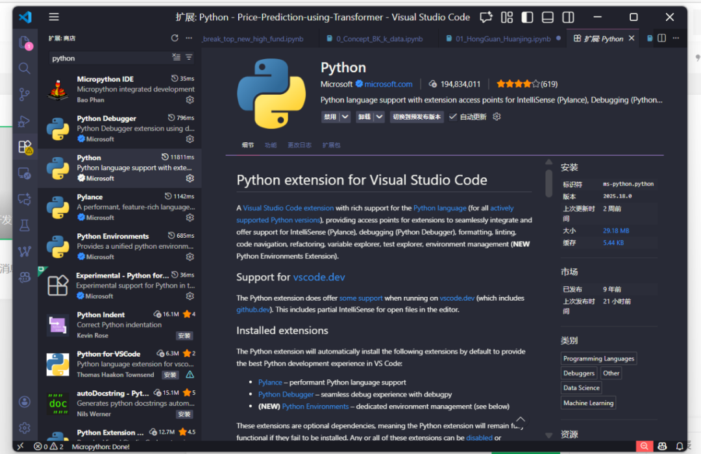
Task: Open the Testing flask view
Action: pos(24,225)
